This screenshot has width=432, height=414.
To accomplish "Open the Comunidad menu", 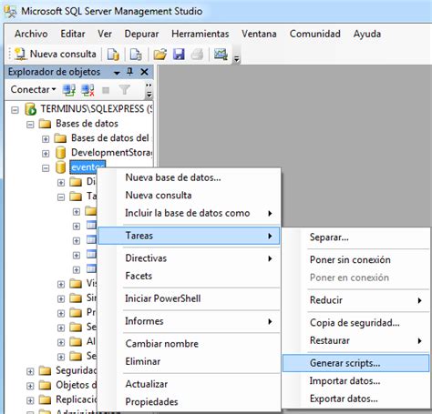I will click(x=315, y=34).
